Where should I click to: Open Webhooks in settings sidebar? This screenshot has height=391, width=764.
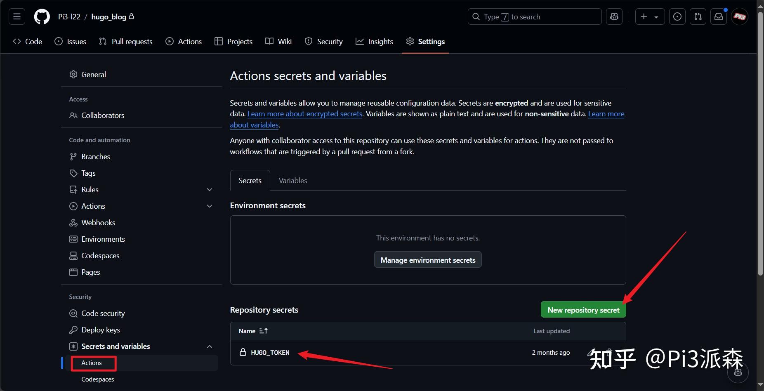(x=98, y=223)
